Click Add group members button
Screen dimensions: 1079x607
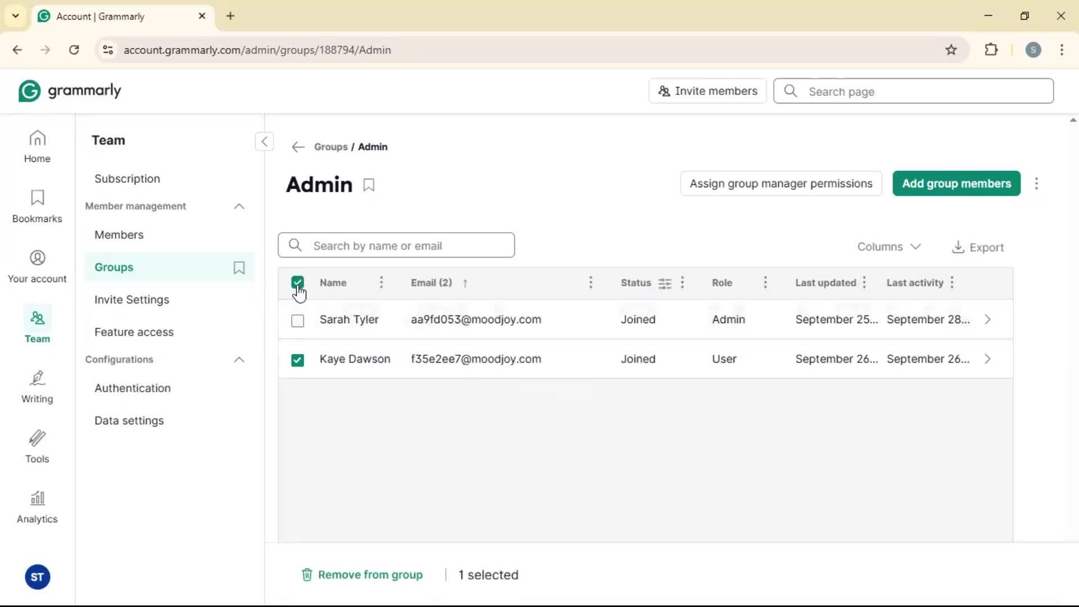(956, 184)
